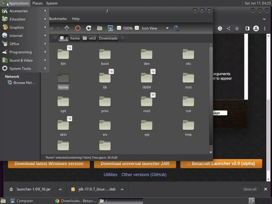The height and width of the screenshot is (204, 272).
Task: Expand options for launcher-1.09_16.jar download
Action: pyautogui.click(x=60, y=189)
